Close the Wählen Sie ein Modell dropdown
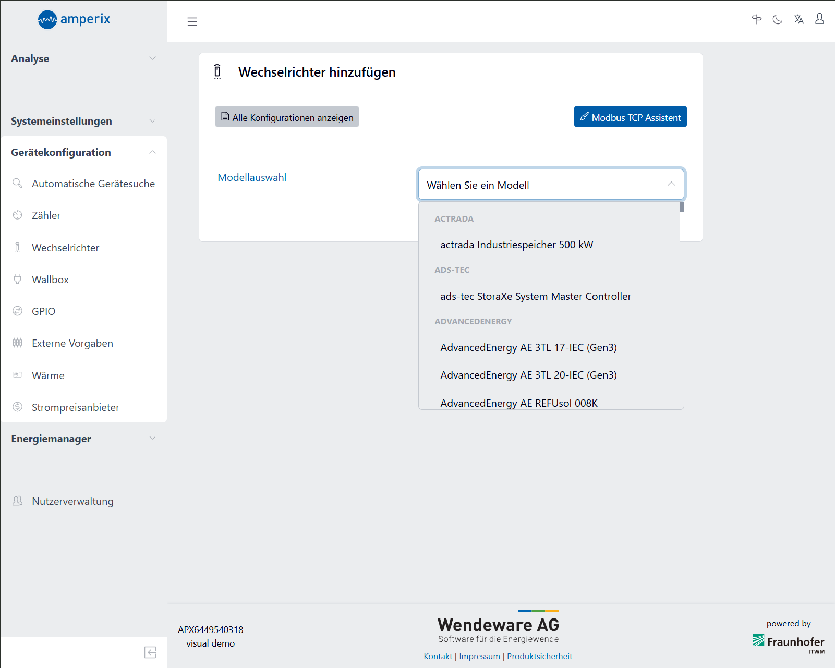Viewport: 835px width, 668px height. pyautogui.click(x=671, y=185)
